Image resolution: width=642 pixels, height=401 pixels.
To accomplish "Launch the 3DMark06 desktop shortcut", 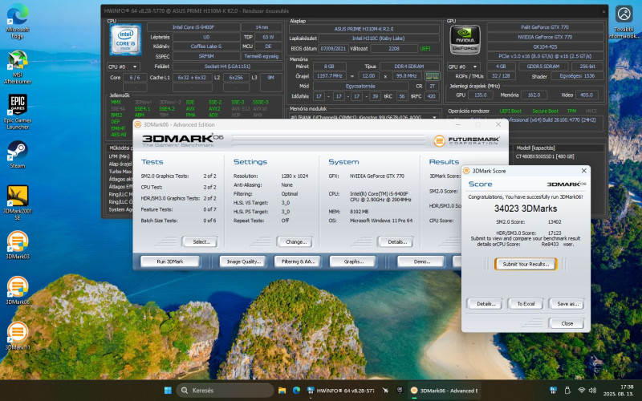I will pos(18,290).
